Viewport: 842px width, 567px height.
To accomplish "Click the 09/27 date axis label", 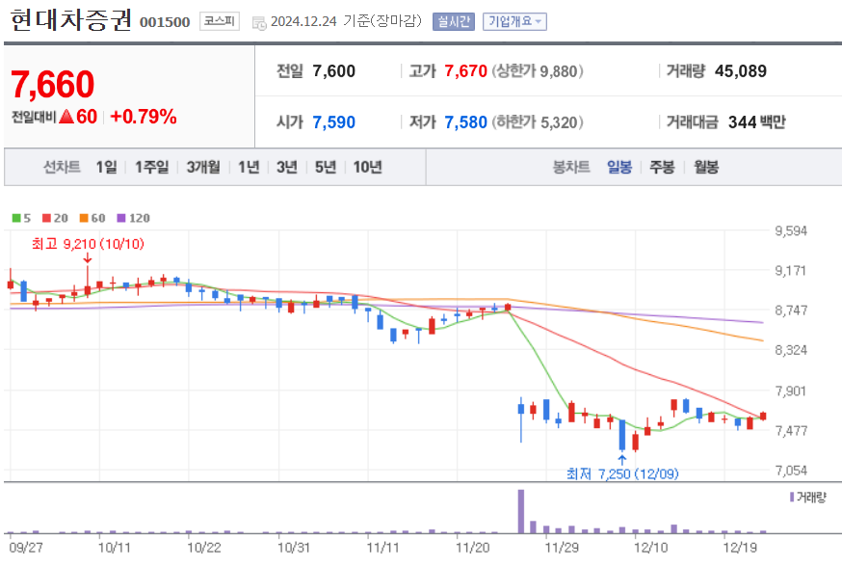I will click(26, 548).
